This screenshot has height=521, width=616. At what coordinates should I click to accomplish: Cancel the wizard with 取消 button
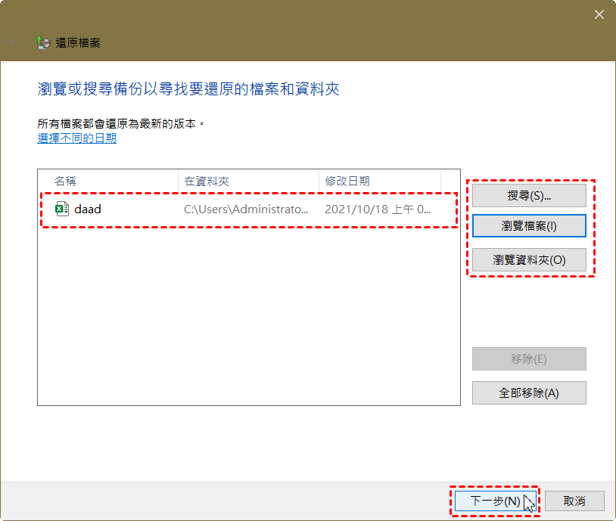coord(575,501)
